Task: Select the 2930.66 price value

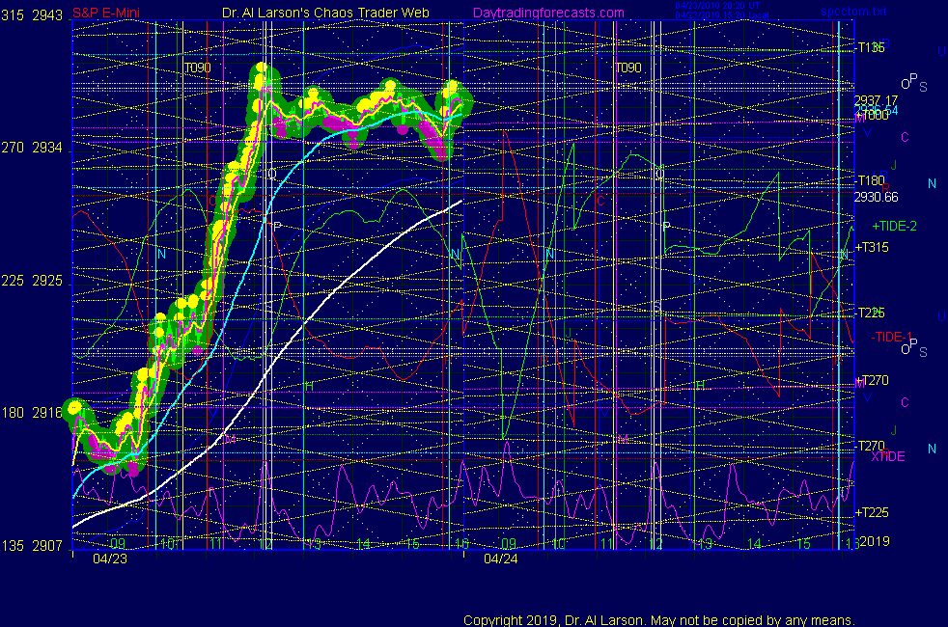Action: point(876,197)
